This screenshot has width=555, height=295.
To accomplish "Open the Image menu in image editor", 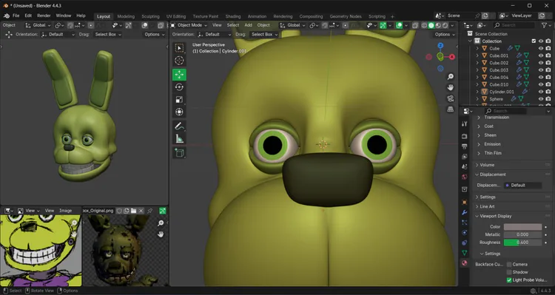I will 65,211.
